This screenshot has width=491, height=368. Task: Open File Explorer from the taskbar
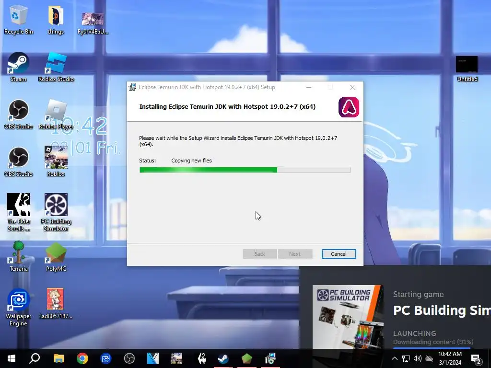click(58, 358)
